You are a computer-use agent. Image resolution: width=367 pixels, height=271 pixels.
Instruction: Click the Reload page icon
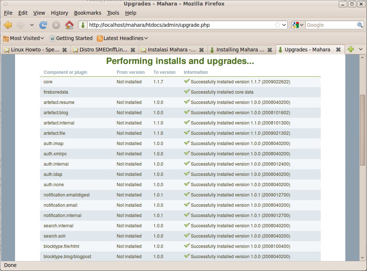43,25
